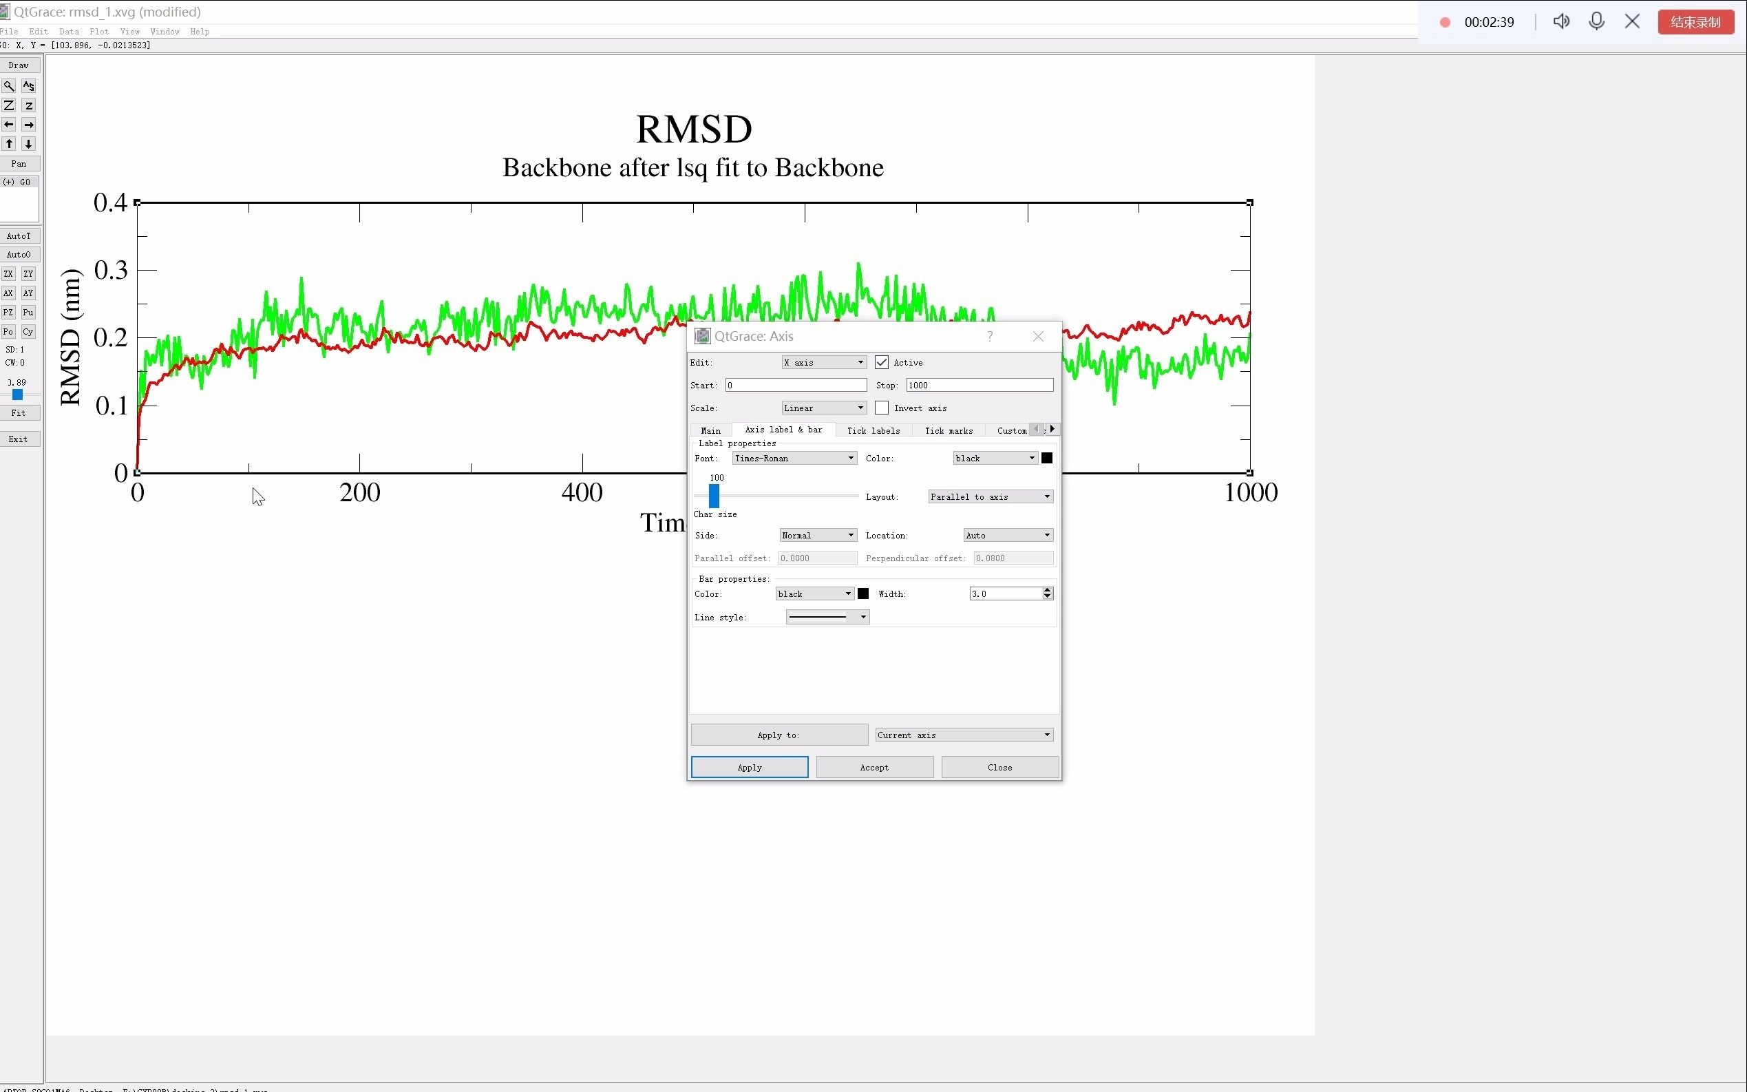The height and width of the screenshot is (1092, 1747).
Task: Click the large Z zoom-in icon
Action: click(x=9, y=105)
